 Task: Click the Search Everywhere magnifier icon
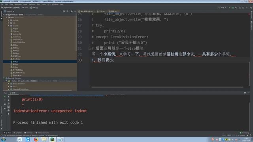coord(251,7)
